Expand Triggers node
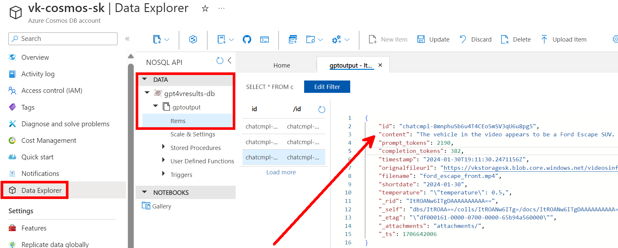Viewport: 618px width, 248px height. click(164, 174)
